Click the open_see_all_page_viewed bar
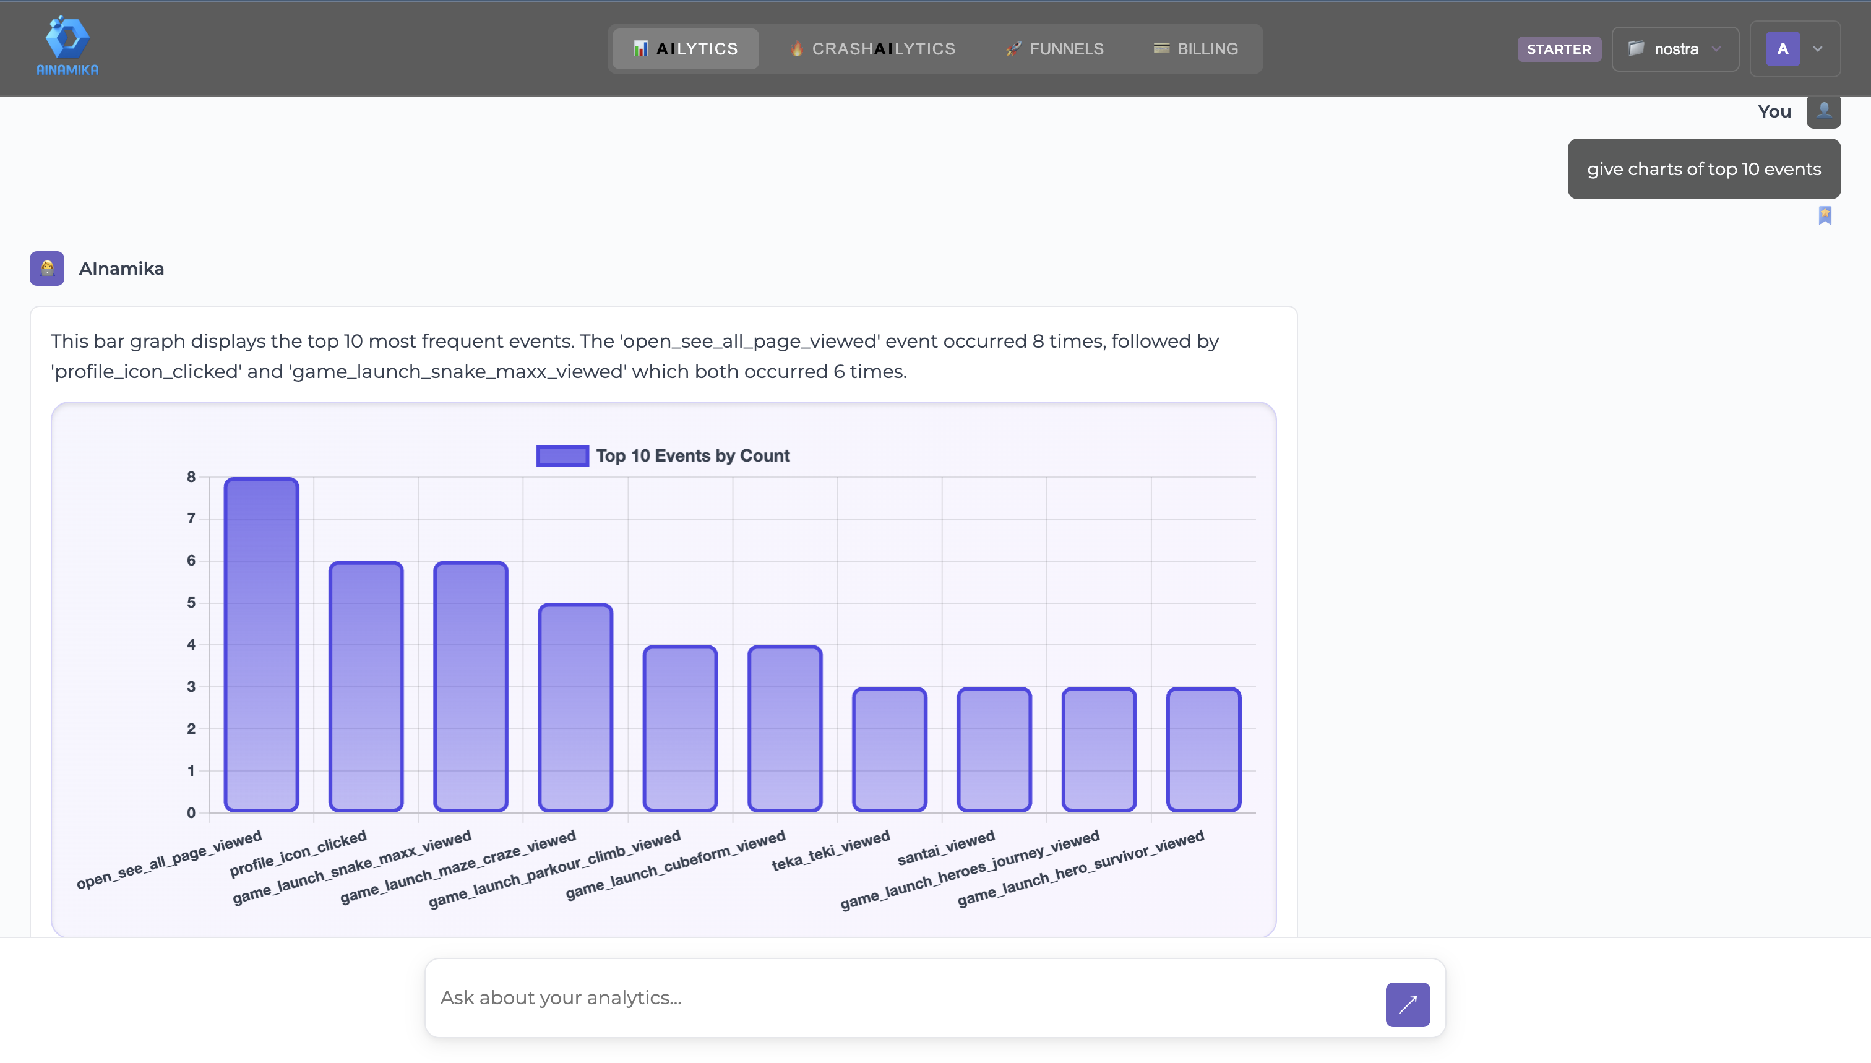This screenshot has width=1871, height=1063. (x=261, y=645)
